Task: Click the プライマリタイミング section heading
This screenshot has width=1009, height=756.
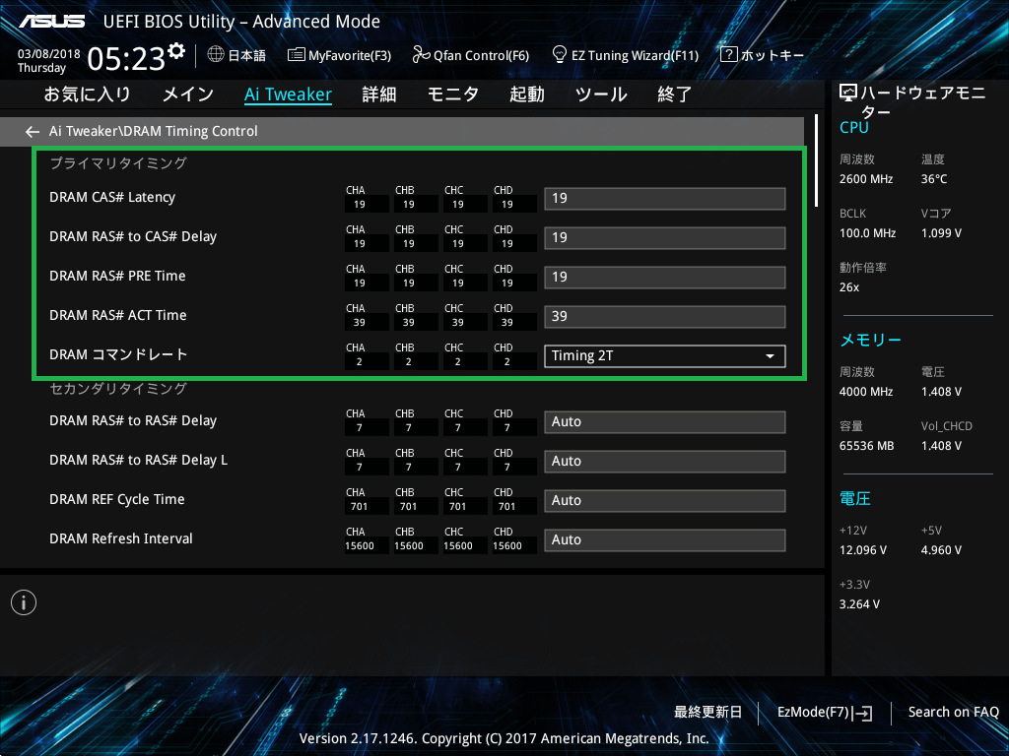Action: (x=118, y=163)
